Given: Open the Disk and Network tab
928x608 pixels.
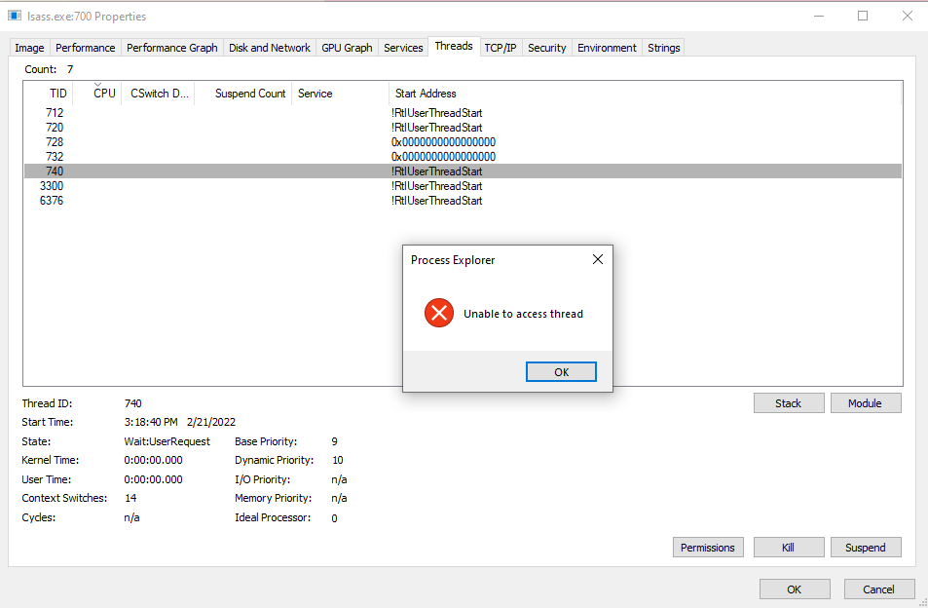Looking at the screenshot, I should click(270, 48).
